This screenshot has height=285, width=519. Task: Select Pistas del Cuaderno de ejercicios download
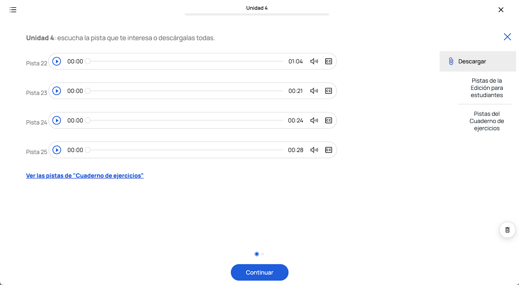click(x=487, y=121)
